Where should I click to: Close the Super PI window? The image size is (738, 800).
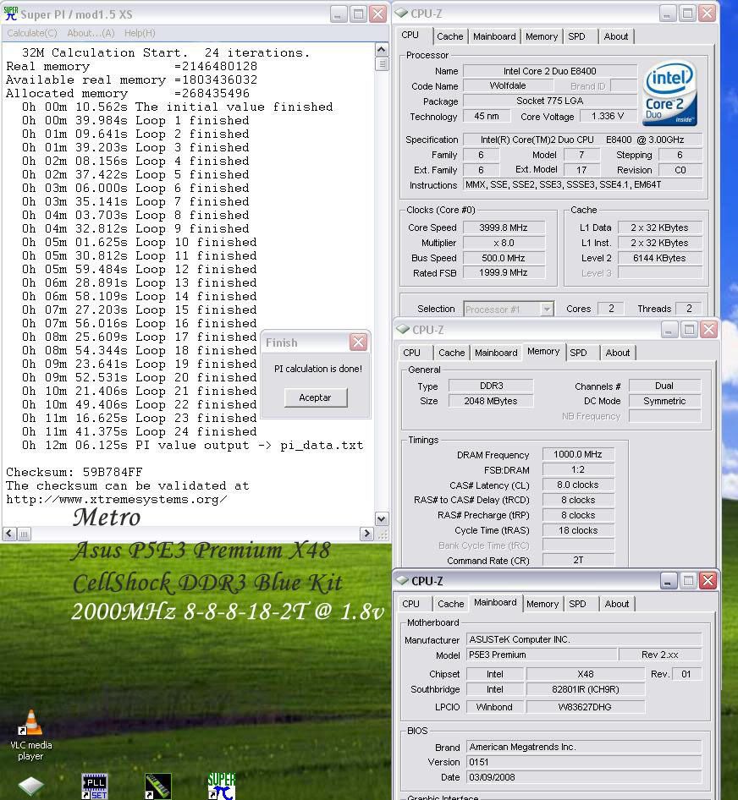pos(378,14)
